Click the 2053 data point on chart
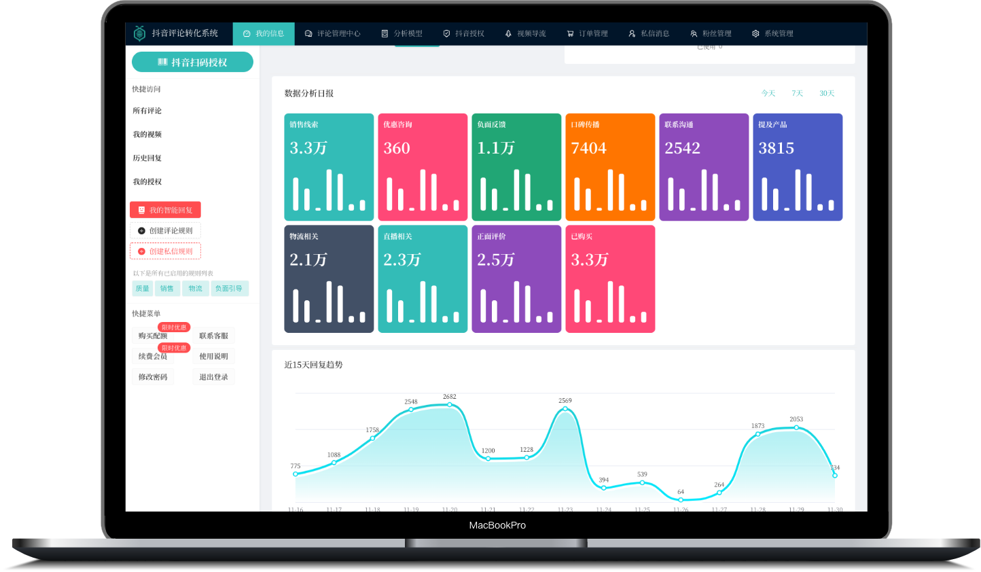This screenshot has height=572, width=981. 796,427
